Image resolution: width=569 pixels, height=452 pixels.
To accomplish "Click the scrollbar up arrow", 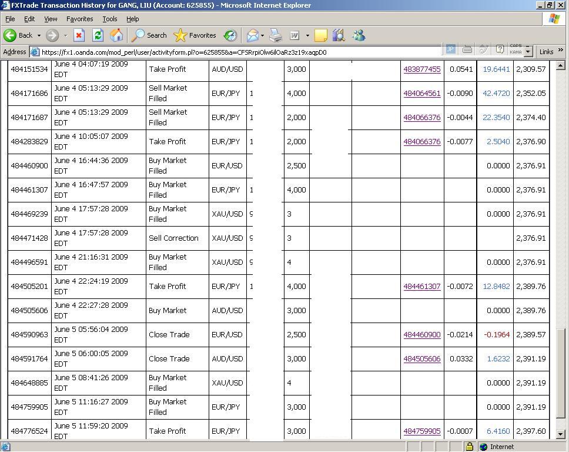I will tap(561, 65).
